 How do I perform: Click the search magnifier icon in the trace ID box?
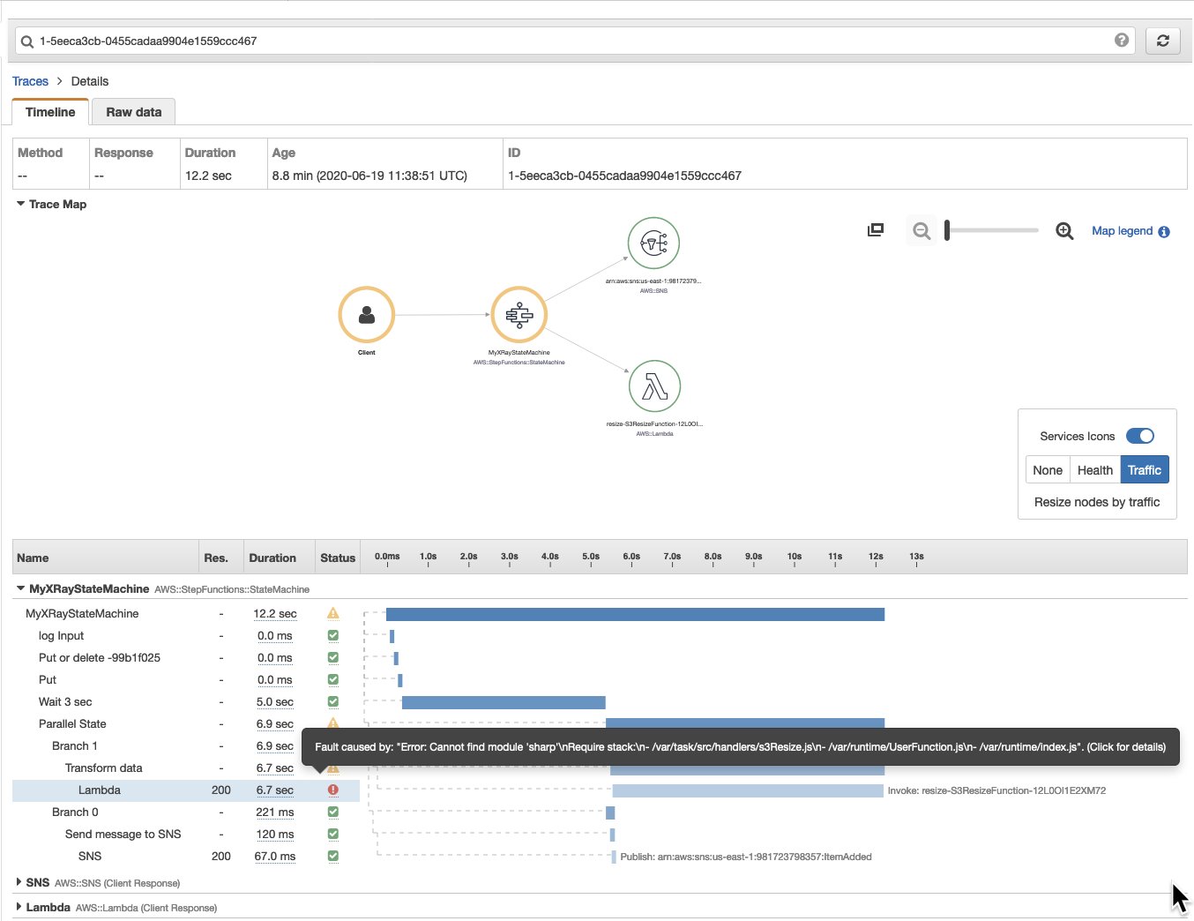[x=27, y=41]
